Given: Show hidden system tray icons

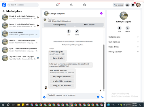Looking at the screenshot, I should tap(119, 105).
